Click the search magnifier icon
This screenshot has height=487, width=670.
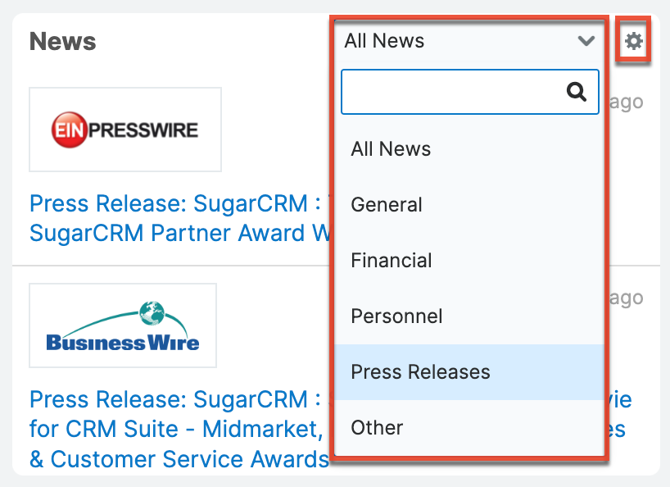coord(576,92)
